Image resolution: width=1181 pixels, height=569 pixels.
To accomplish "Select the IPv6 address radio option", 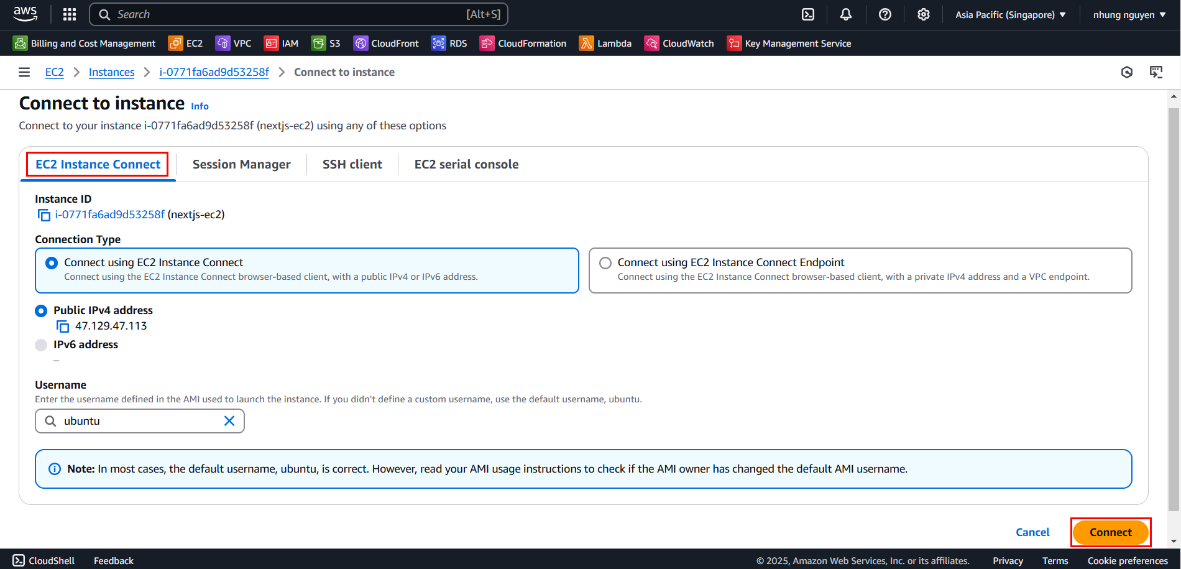I will pyautogui.click(x=41, y=345).
